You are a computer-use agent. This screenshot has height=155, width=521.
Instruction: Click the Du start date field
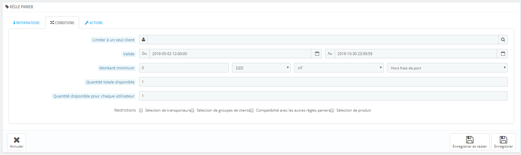coord(230,54)
